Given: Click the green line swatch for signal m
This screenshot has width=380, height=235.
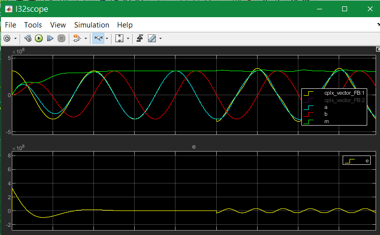Looking at the screenshot, I should pos(309,122).
